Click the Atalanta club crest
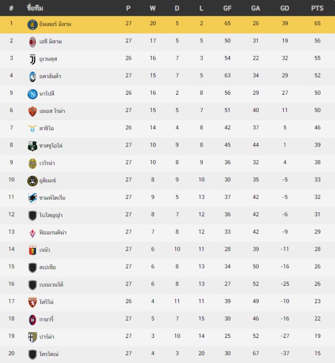 point(32,77)
